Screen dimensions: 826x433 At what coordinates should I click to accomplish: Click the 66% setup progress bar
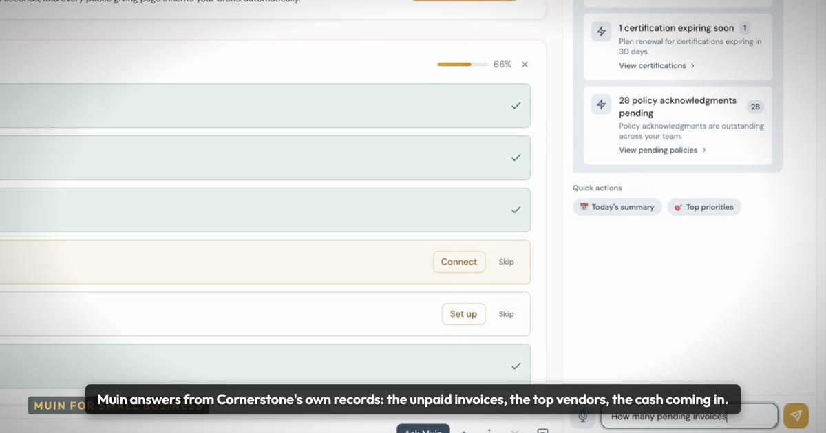pos(463,65)
